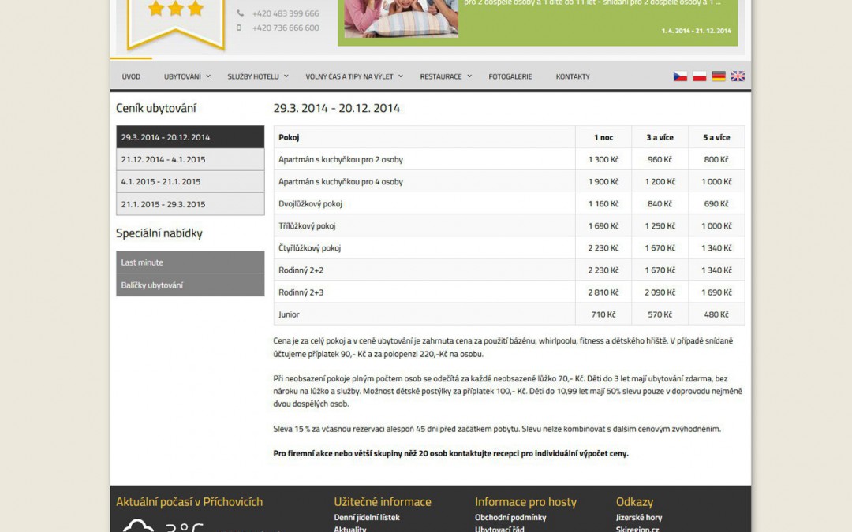This screenshot has height=532, width=852.
Task: Select the German flag language option
Action: pyautogui.click(x=719, y=76)
